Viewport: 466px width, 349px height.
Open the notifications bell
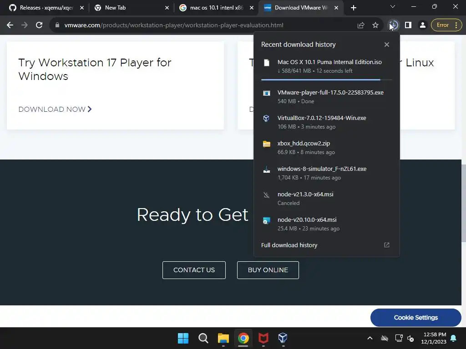click(x=454, y=338)
